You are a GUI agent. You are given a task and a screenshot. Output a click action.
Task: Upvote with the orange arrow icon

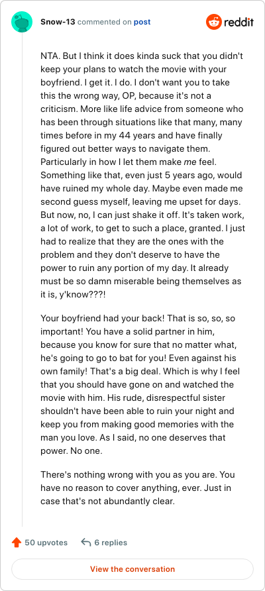click(16, 543)
